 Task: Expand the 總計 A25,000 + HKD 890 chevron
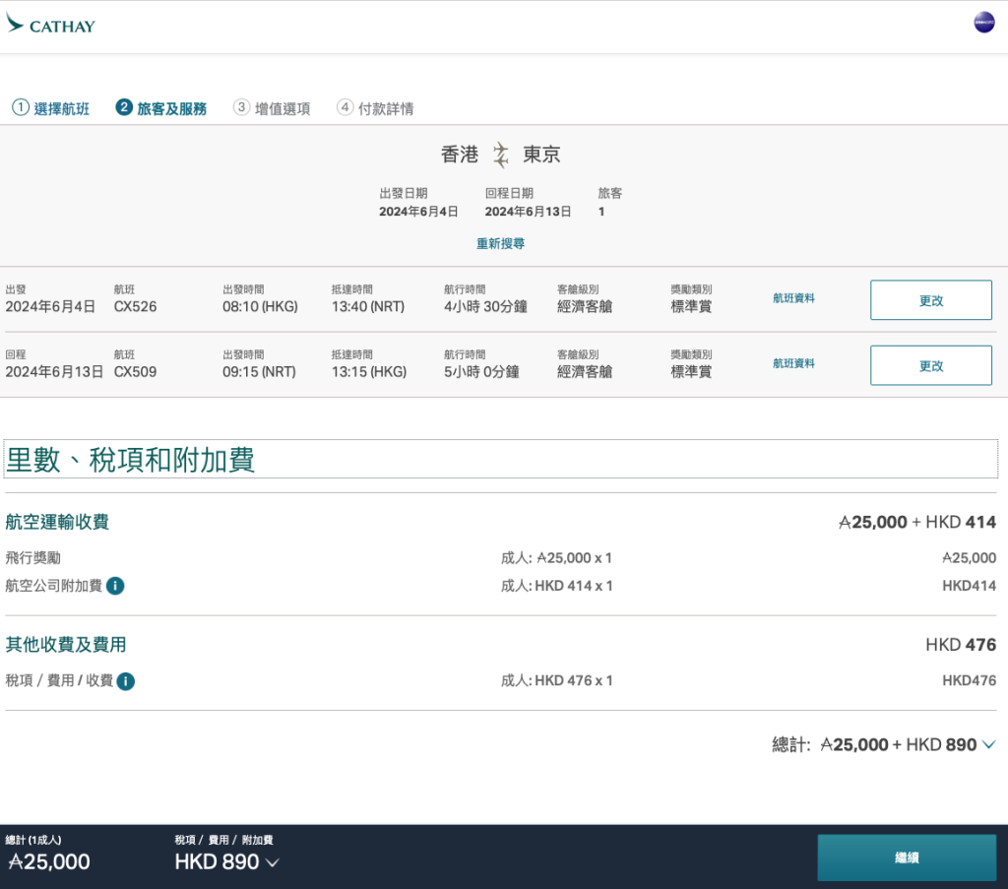[x=988, y=744]
